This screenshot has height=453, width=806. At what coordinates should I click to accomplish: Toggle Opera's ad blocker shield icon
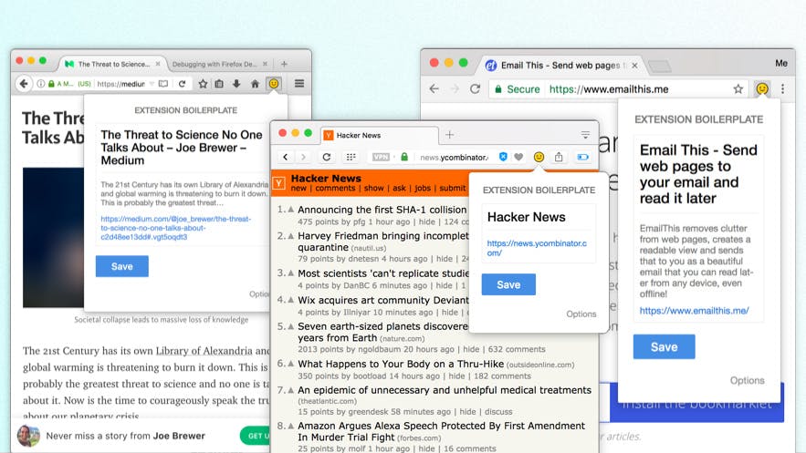click(x=503, y=157)
